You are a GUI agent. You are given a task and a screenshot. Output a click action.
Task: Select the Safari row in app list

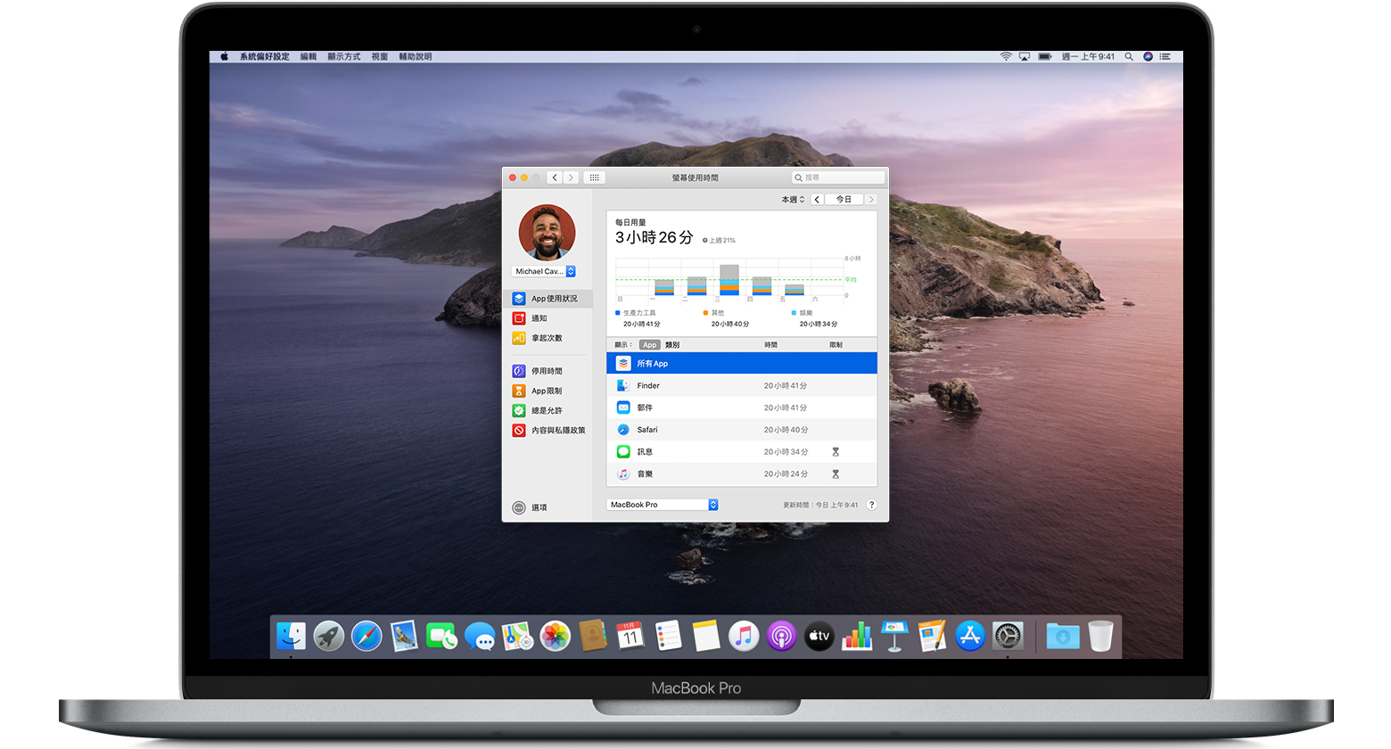[742, 430]
